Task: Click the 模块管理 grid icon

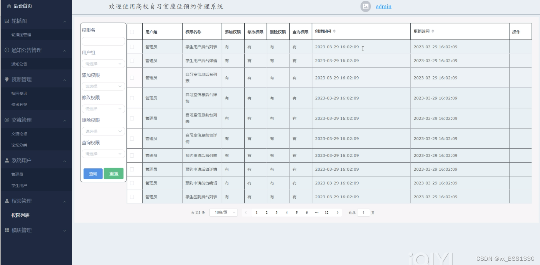Action: point(7,230)
